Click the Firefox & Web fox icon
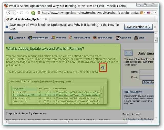Screen dimensions: 164x130 95,37
